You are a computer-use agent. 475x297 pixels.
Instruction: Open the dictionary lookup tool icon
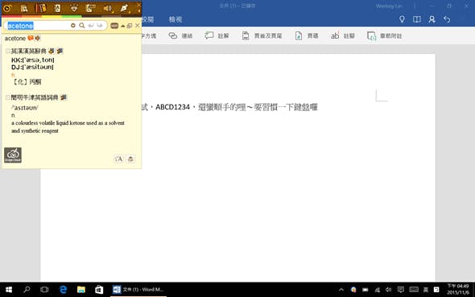point(24,9)
